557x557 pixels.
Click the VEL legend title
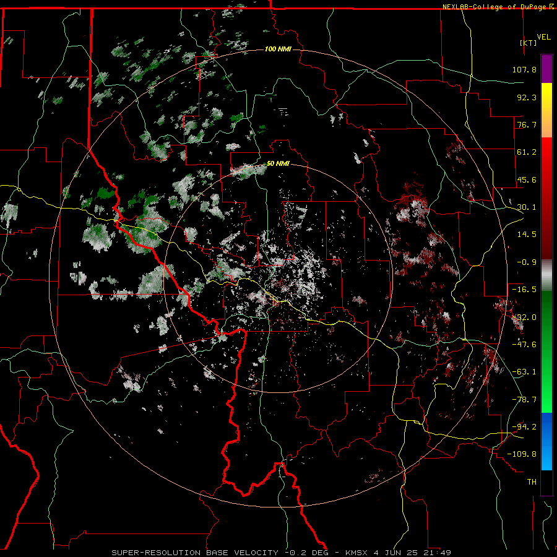(x=543, y=37)
